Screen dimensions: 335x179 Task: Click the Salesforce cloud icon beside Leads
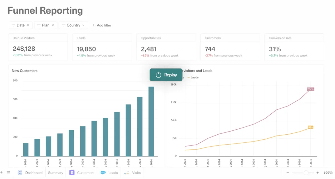[x=103, y=172]
